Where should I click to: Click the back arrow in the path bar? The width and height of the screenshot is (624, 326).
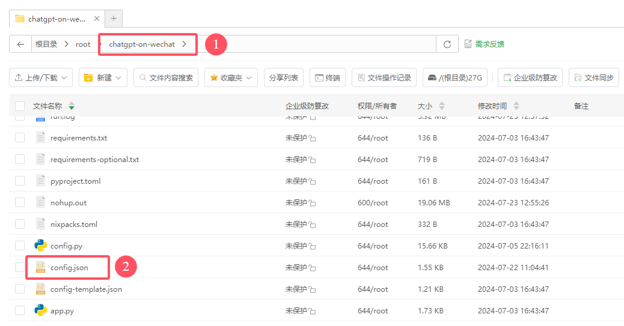pyautogui.click(x=20, y=44)
